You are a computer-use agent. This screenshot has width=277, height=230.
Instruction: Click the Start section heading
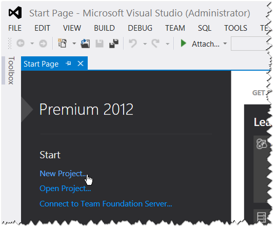tap(50, 155)
